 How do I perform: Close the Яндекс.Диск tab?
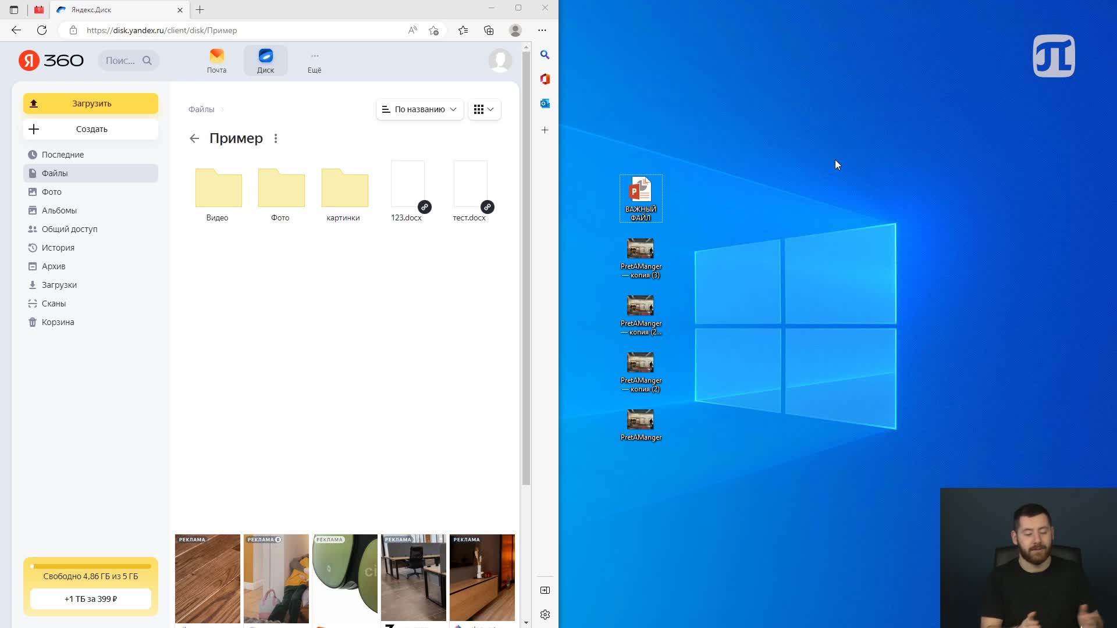click(x=180, y=10)
